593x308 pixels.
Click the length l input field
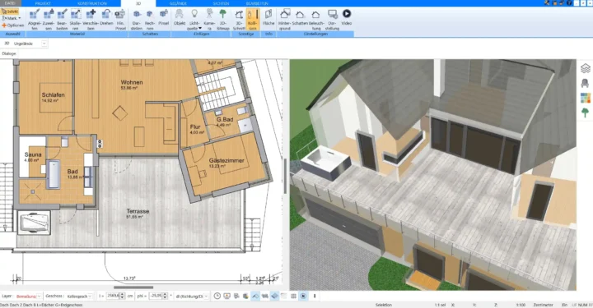click(x=113, y=297)
